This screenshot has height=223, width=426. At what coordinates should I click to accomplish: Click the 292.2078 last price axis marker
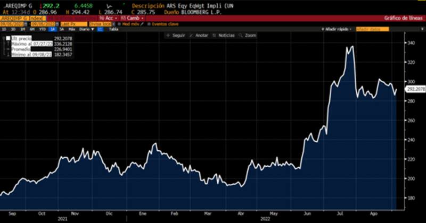point(415,89)
